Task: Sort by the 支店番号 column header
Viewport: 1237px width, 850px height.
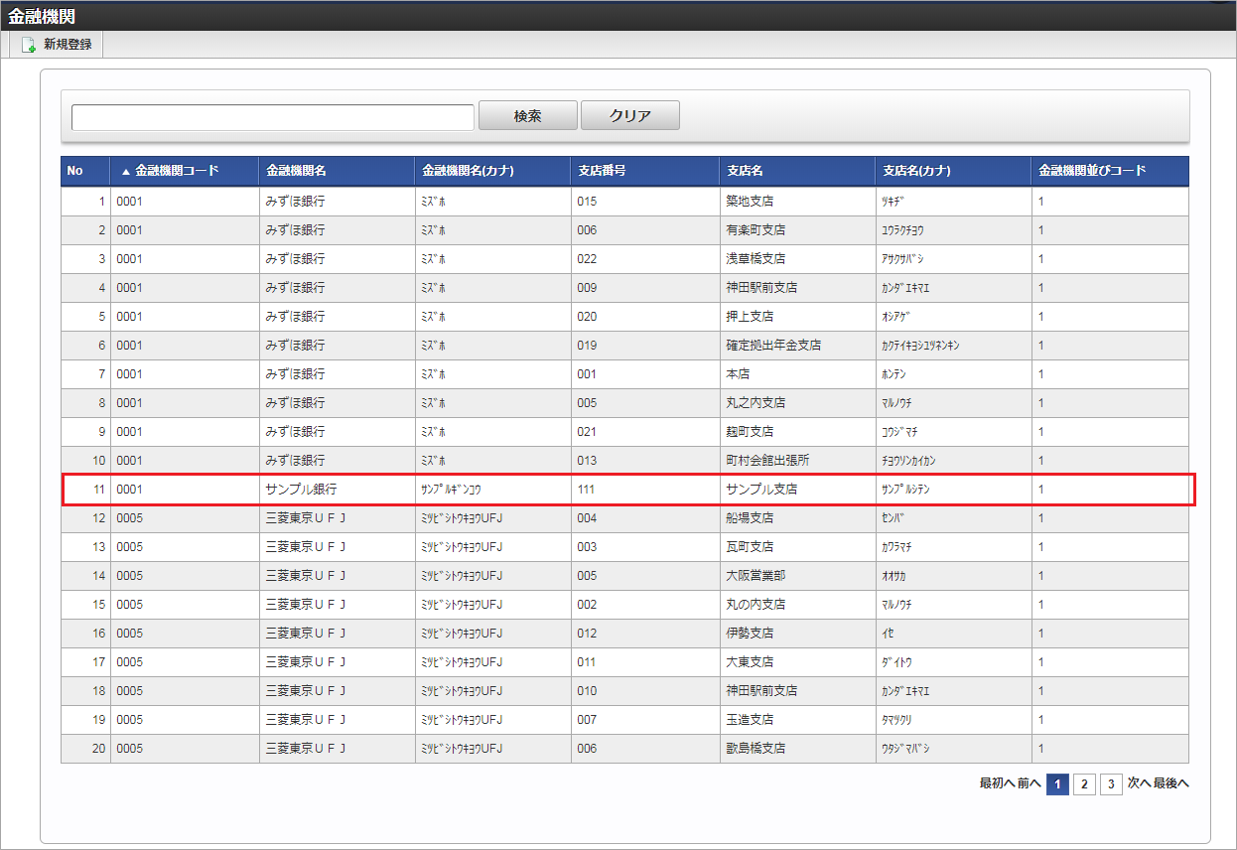Action: (x=602, y=171)
